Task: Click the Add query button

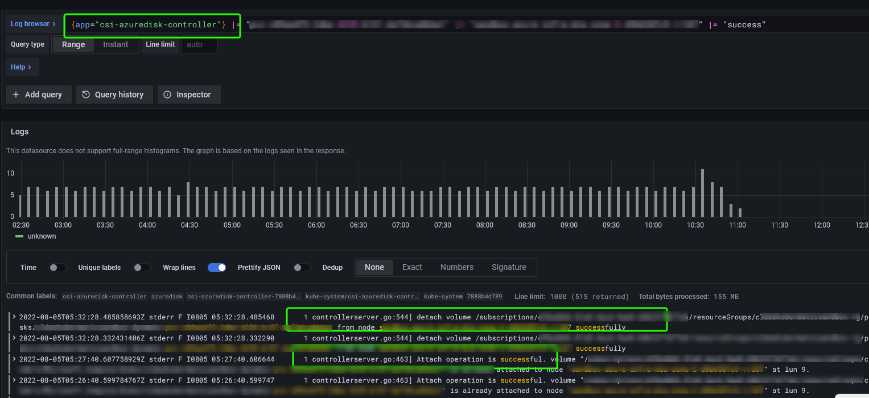Action: (38, 95)
